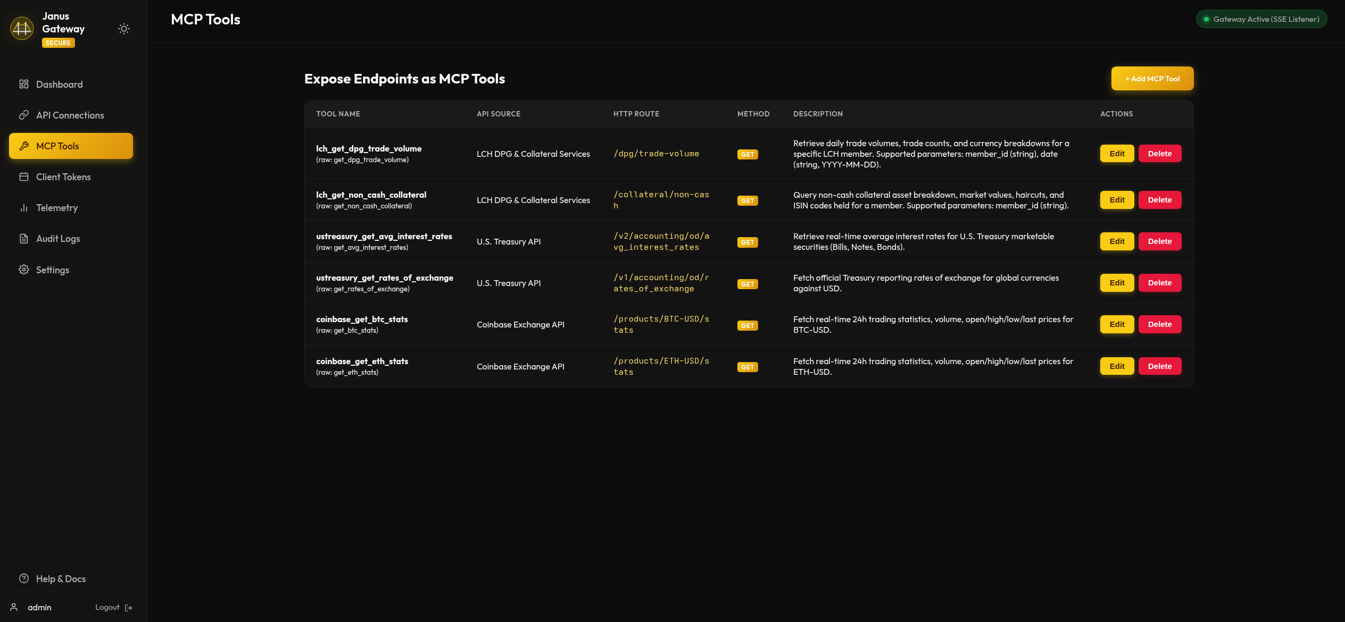
Task: Delete the lch_get_non_cash_collateral tool
Action: tap(1160, 199)
